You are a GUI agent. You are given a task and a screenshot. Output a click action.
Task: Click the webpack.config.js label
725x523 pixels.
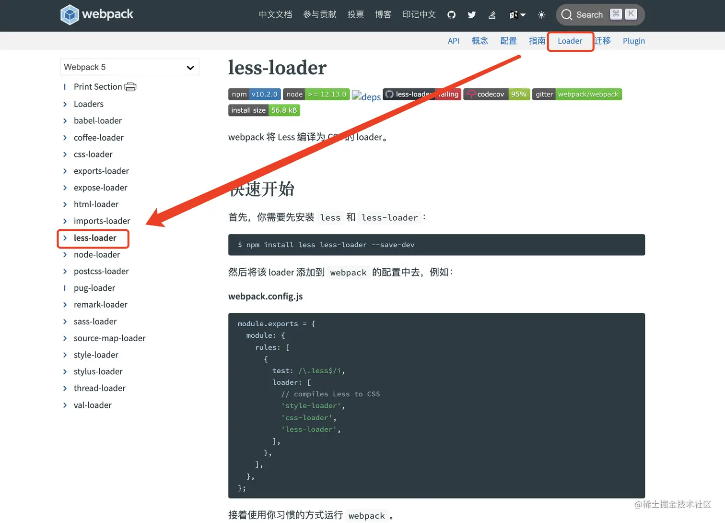pyautogui.click(x=266, y=297)
